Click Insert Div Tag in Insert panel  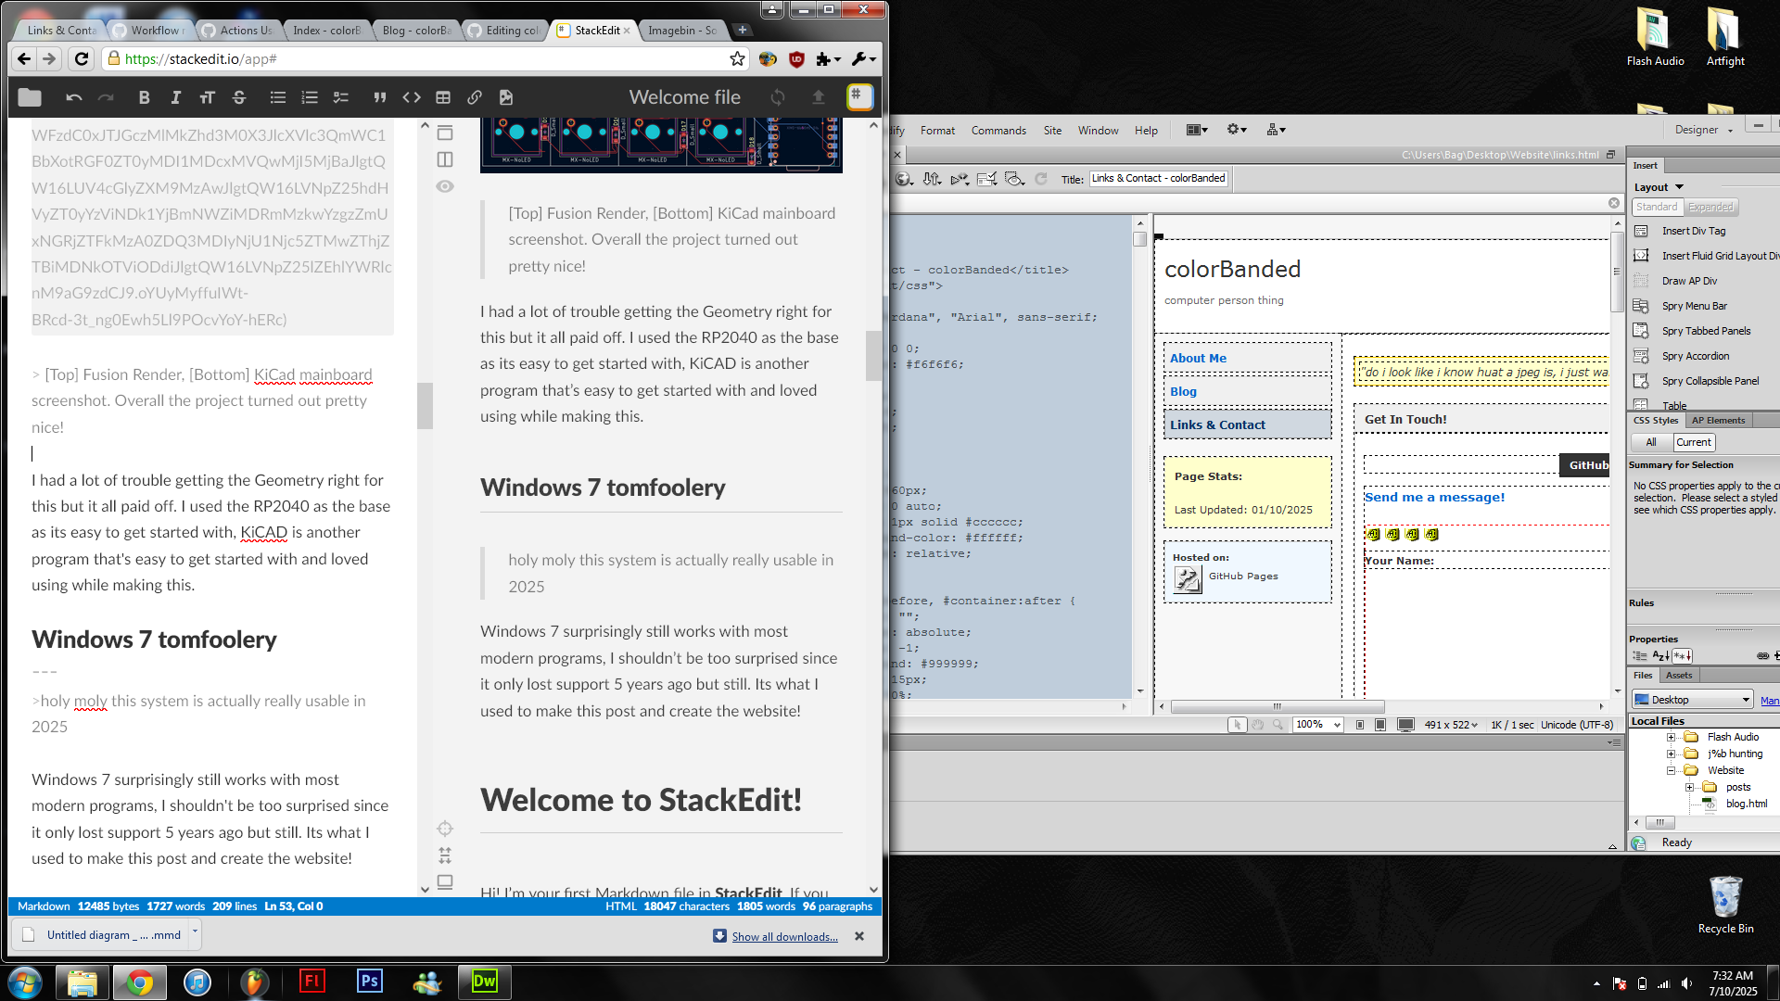[x=1693, y=231]
